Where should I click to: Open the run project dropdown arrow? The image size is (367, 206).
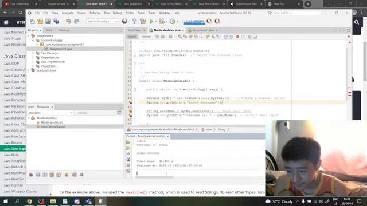[155, 22]
